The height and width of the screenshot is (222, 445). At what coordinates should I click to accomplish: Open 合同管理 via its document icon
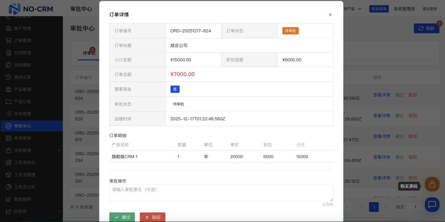9,53
